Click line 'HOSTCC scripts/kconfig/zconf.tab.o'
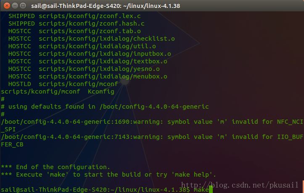This screenshot has height=193, width=304. pyautogui.click(x=74, y=31)
